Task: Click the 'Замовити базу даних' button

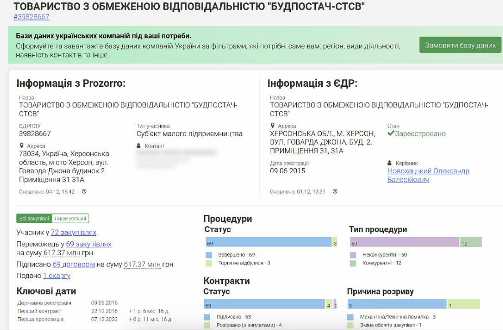Action: [x=461, y=45]
